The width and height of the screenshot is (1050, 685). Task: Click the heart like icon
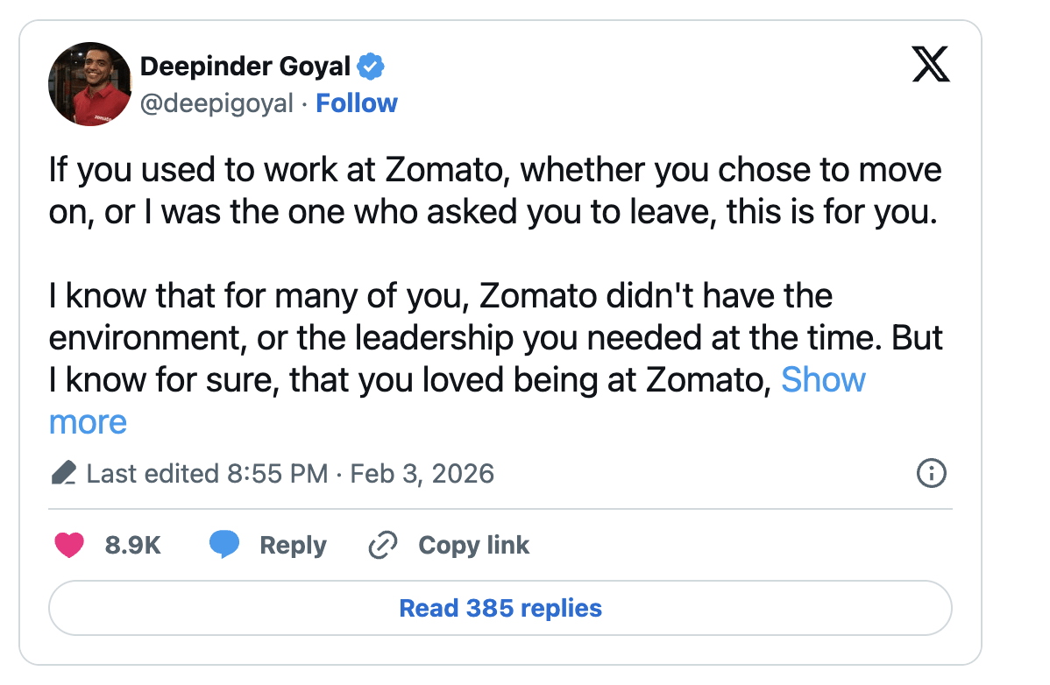point(69,545)
